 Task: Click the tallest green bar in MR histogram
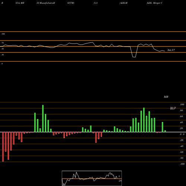click(43, 119)
